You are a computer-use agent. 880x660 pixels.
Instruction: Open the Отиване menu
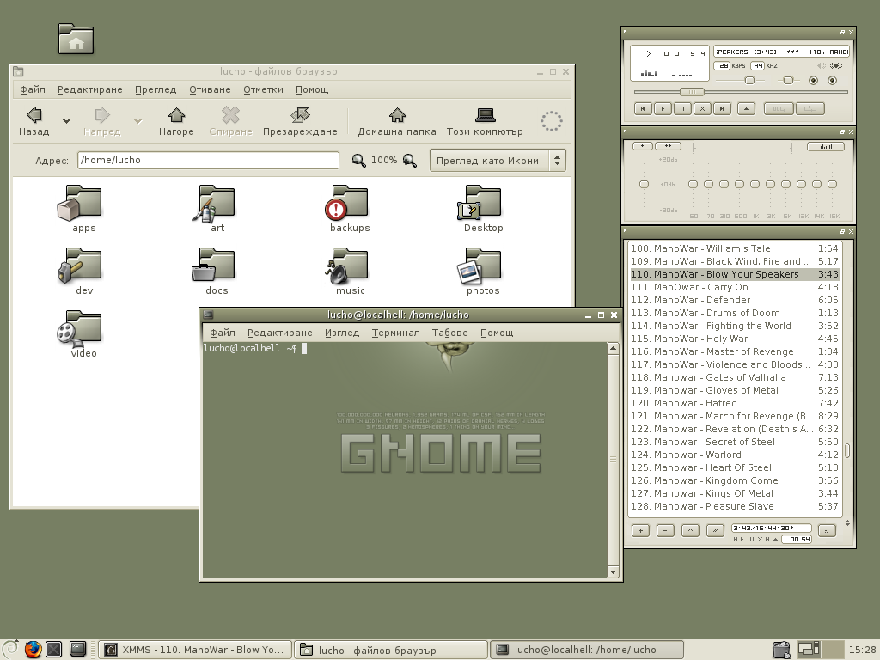click(x=210, y=89)
